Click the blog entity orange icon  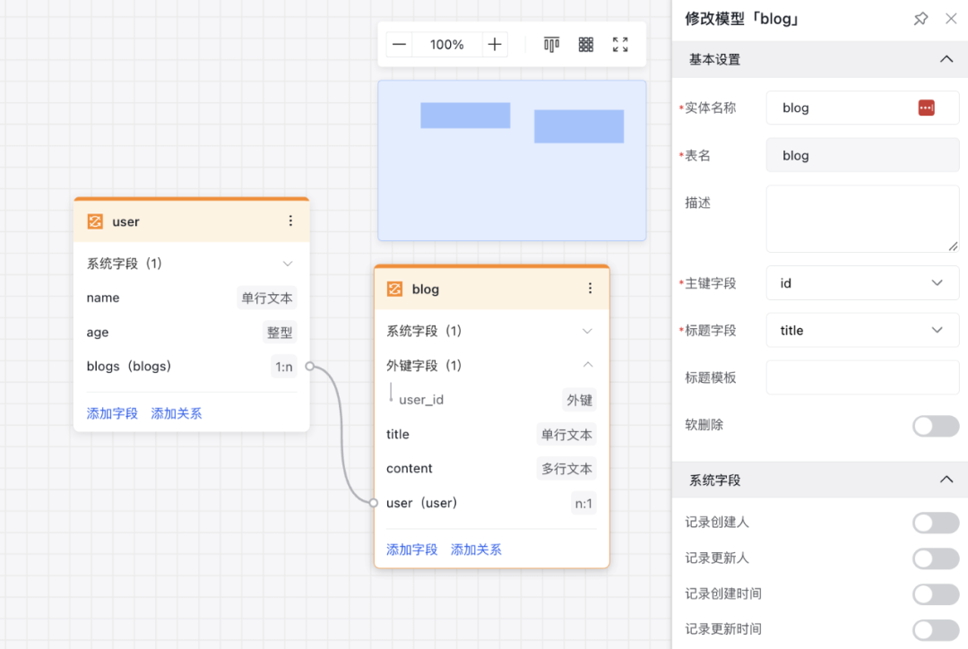(x=394, y=289)
